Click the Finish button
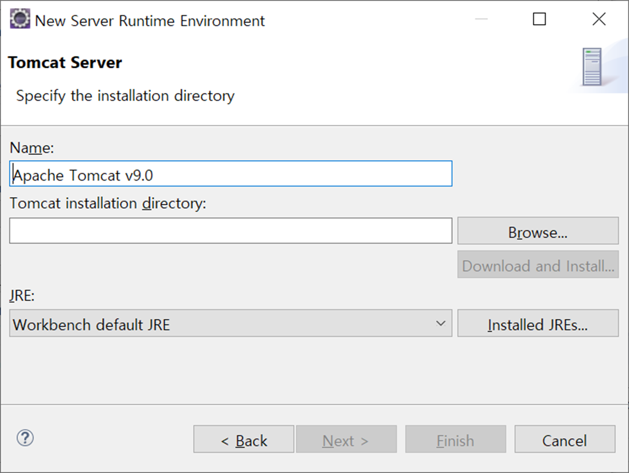Image resolution: width=629 pixels, height=473 pixels. pos(455,440)
